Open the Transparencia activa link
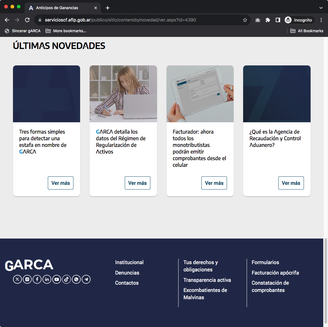Viewport: 328px width, 327px height. pos(207,280)
